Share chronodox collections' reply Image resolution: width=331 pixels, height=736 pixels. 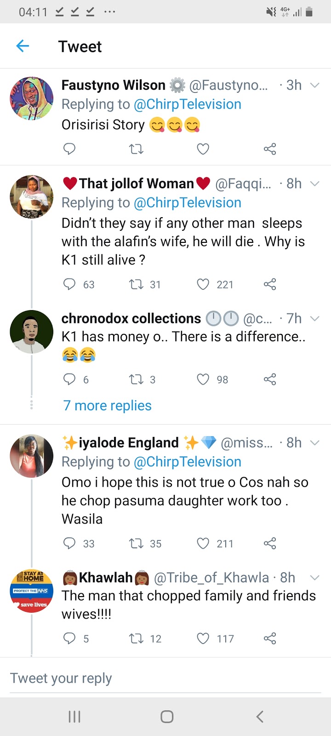[270, 379]
